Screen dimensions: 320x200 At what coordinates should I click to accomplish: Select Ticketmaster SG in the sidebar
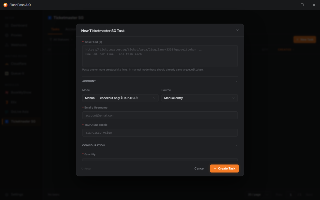point(21,121)
